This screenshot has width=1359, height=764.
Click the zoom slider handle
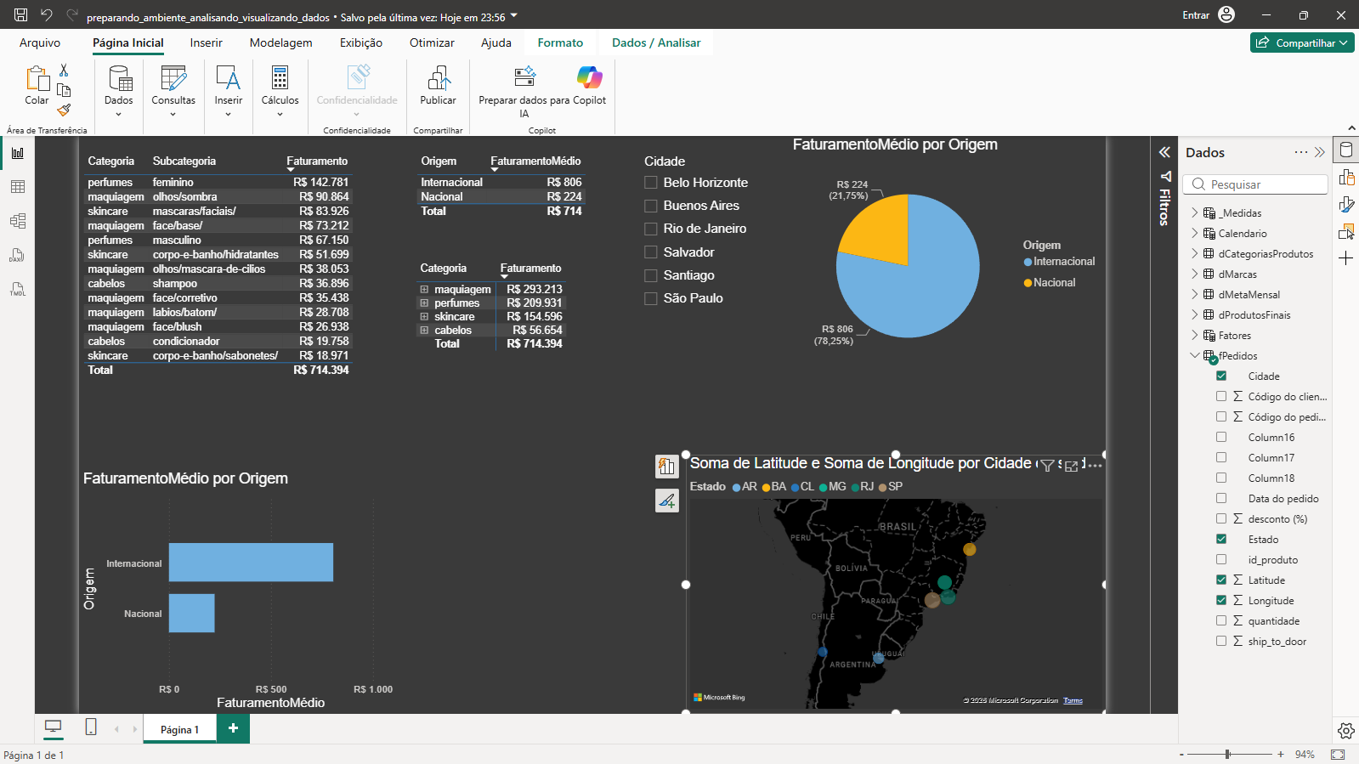1227,754
